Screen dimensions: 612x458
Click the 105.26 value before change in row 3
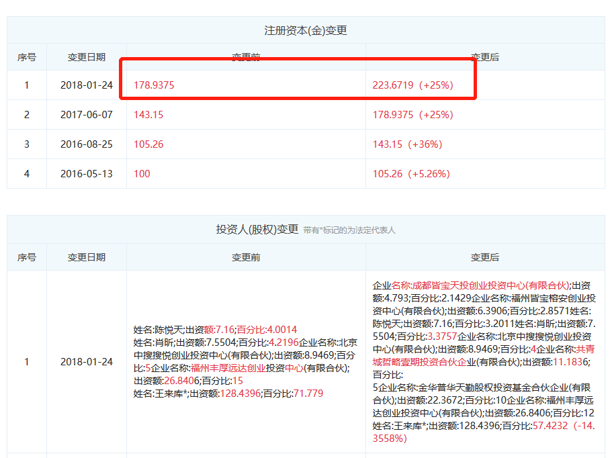coord(148,144)
